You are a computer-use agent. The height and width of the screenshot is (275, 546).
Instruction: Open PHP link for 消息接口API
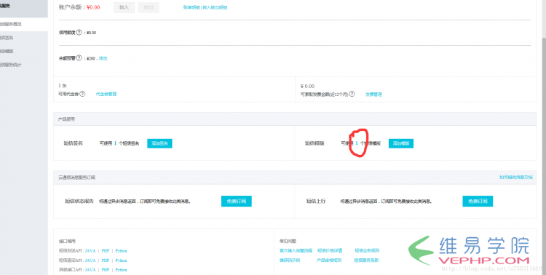pos(106,270)
